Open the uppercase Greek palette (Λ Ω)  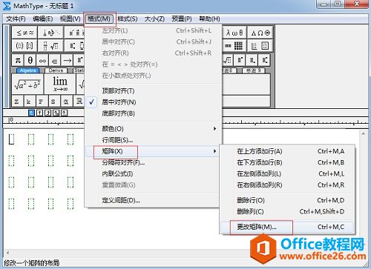[260, 33]
